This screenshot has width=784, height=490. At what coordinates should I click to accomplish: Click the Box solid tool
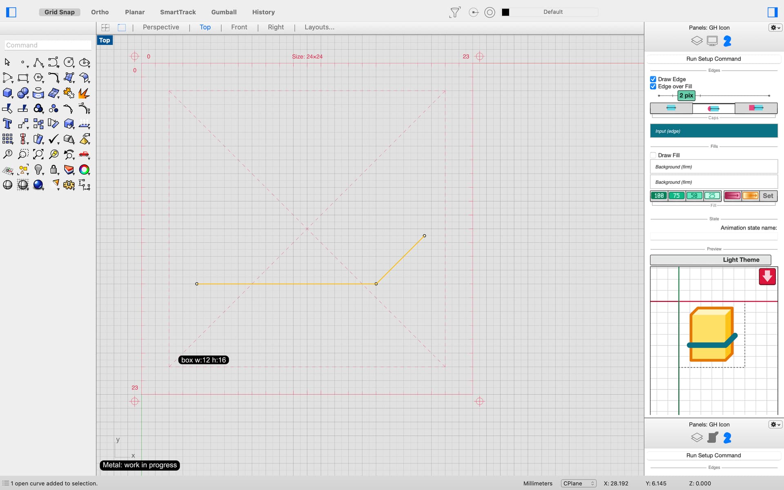click(x=7, y=93)
